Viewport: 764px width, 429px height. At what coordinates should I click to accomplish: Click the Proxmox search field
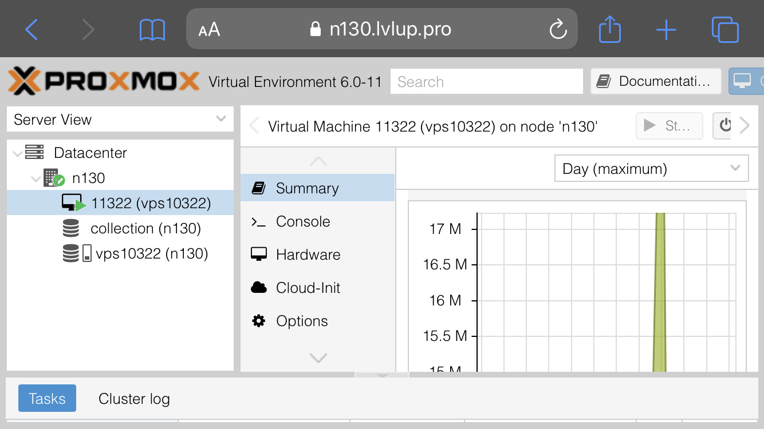tap(486, 82)
